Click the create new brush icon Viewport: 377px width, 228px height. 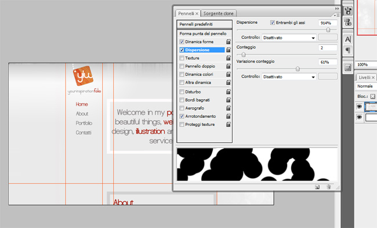tap(317, 187)
